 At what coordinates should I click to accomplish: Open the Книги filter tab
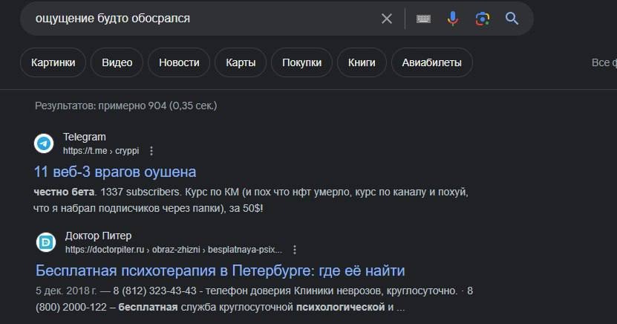[x=362, y=62]
